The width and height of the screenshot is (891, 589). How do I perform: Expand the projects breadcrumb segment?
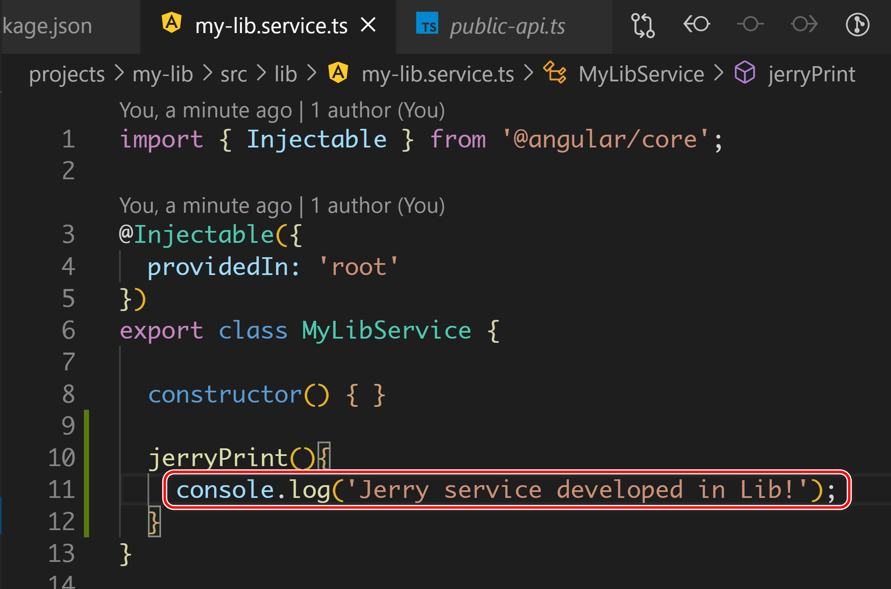(x=67, y=75)
